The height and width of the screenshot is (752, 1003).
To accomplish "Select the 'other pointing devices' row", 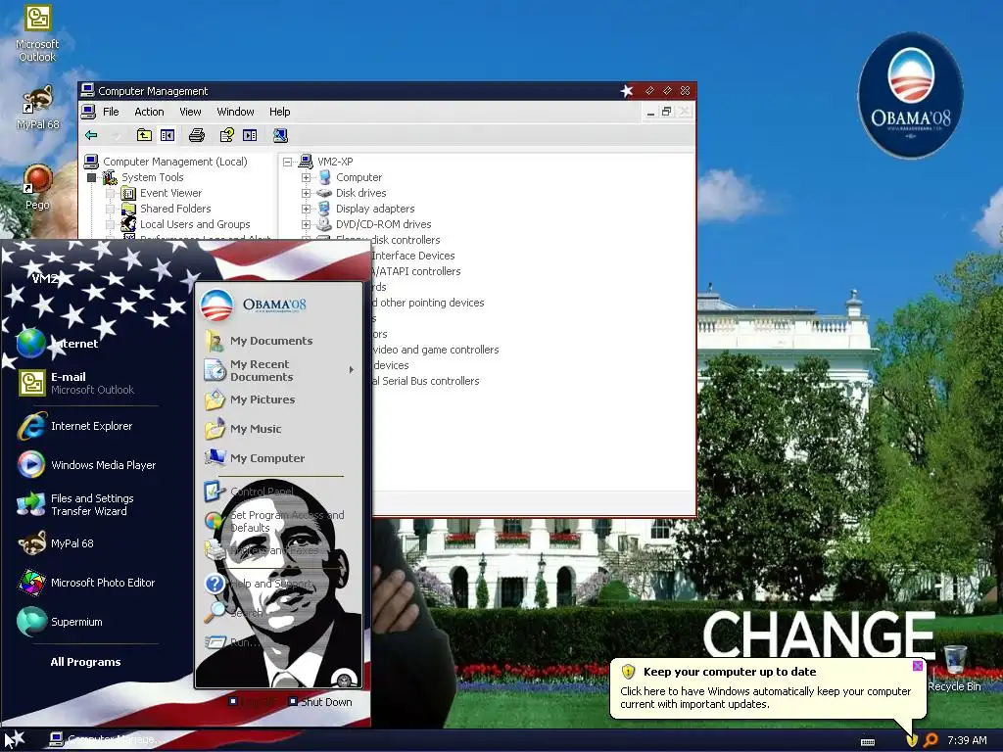I will [x=428, y=303].
